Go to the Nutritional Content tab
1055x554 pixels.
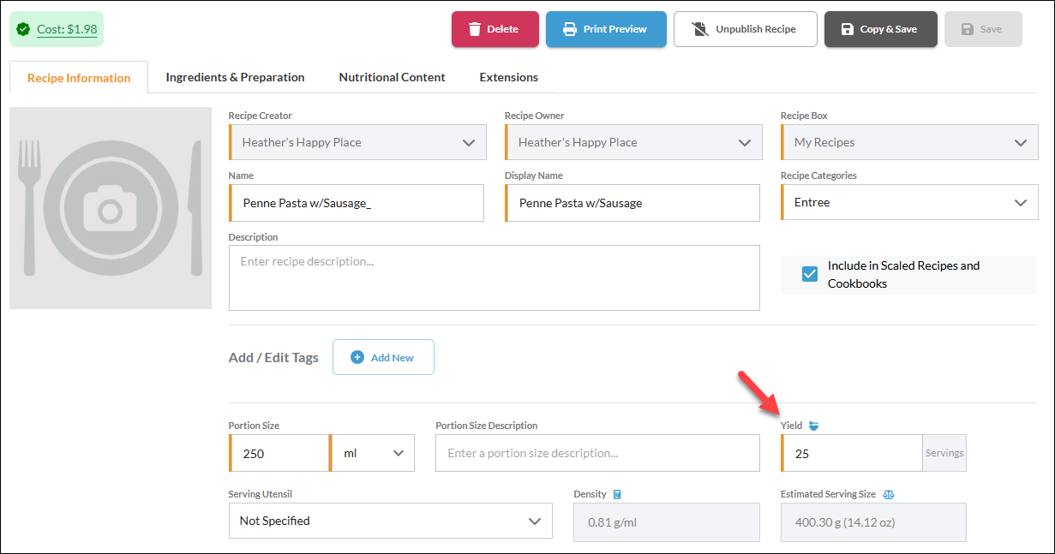[392, 77]
